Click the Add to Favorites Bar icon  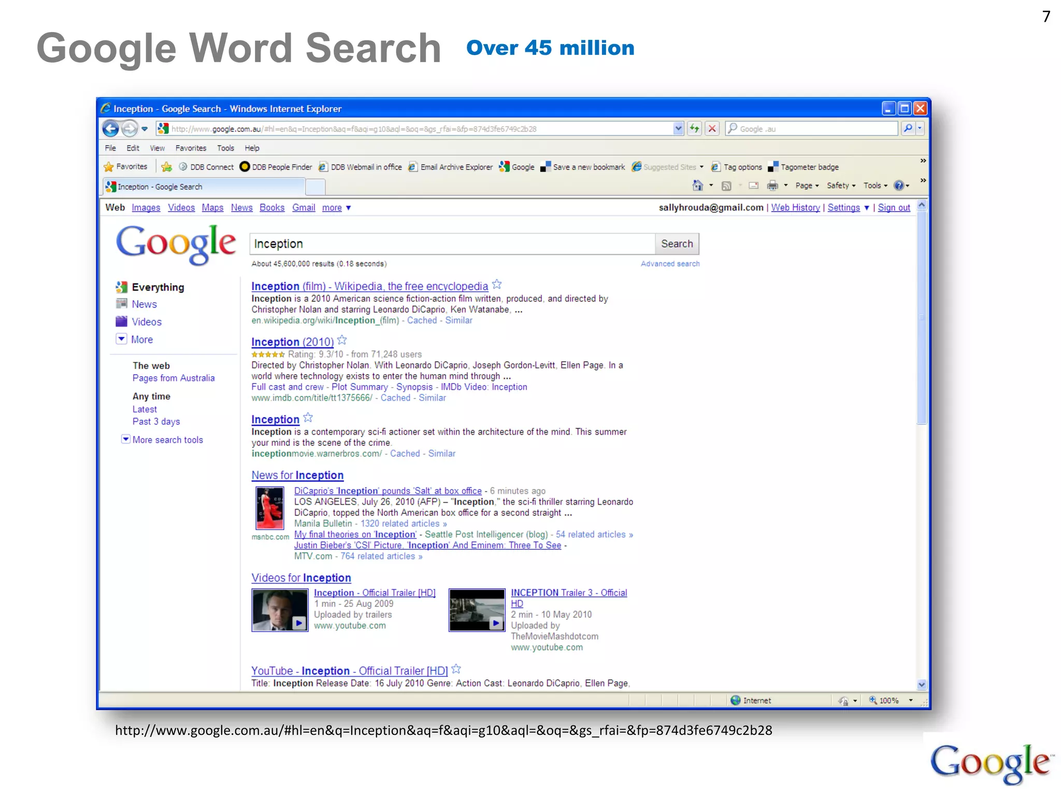coord(166,167)
